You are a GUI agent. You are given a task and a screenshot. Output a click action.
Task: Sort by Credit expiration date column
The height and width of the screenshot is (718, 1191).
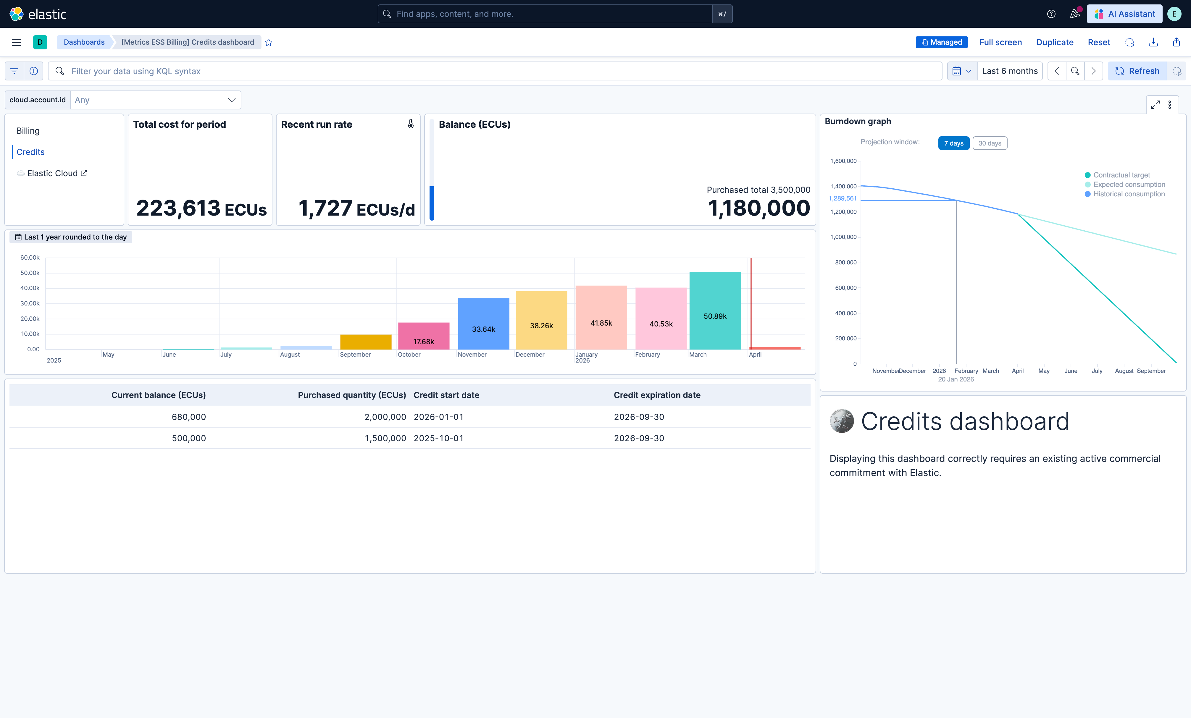(657, 395)
